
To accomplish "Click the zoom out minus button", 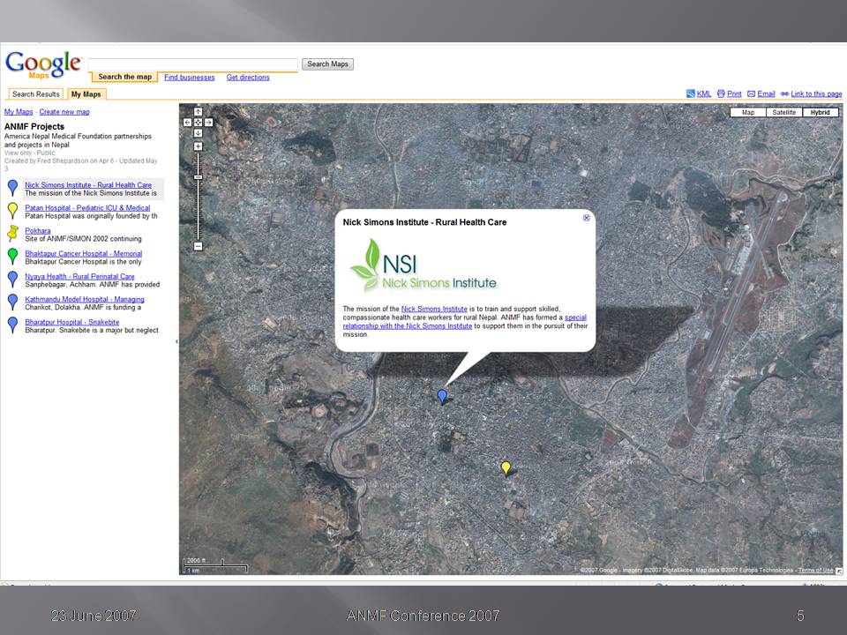I will (x=198, y=246).
